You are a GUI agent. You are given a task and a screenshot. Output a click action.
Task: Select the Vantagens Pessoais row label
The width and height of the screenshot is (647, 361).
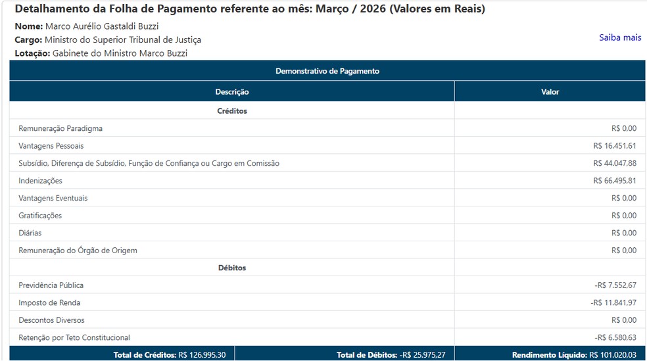pyautogui.click(x=51, y=145)
